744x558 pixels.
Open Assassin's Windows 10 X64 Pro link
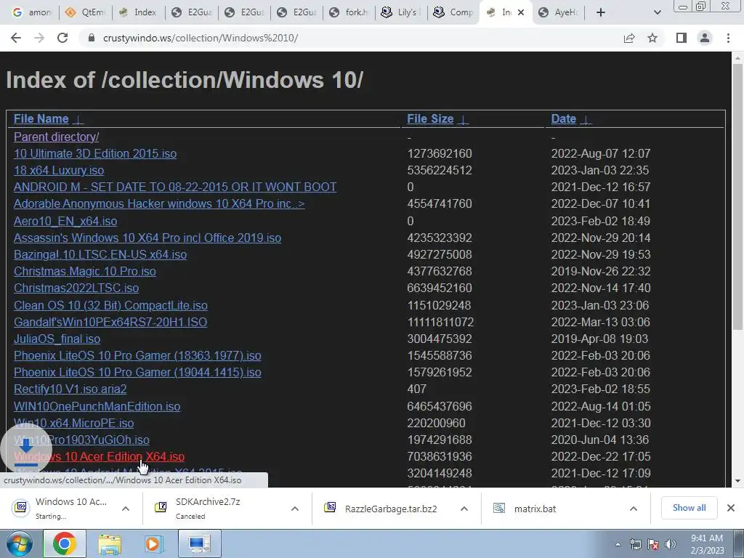[147, 238]
